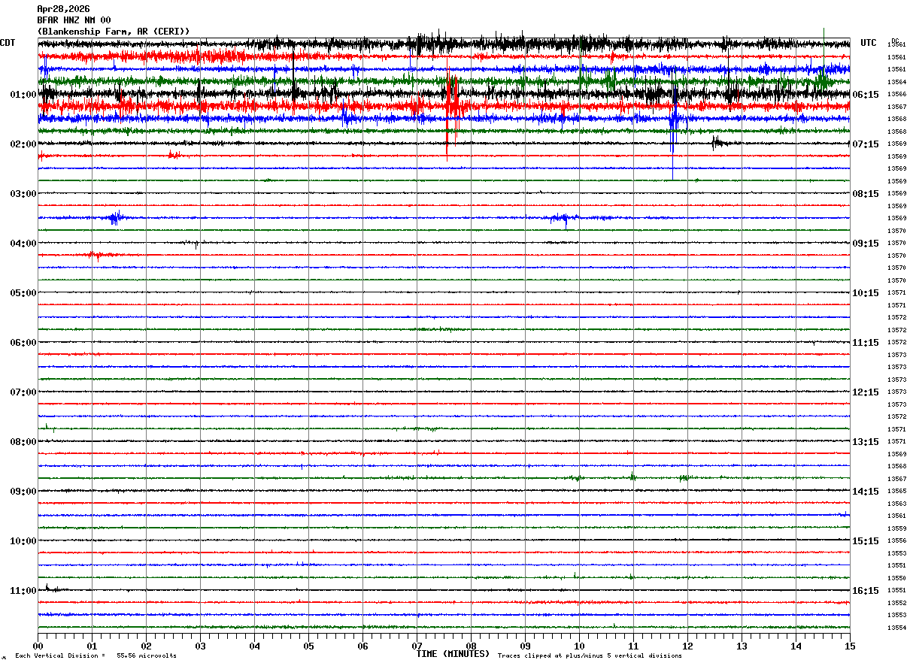Click minute axis tick label 03

200,646
